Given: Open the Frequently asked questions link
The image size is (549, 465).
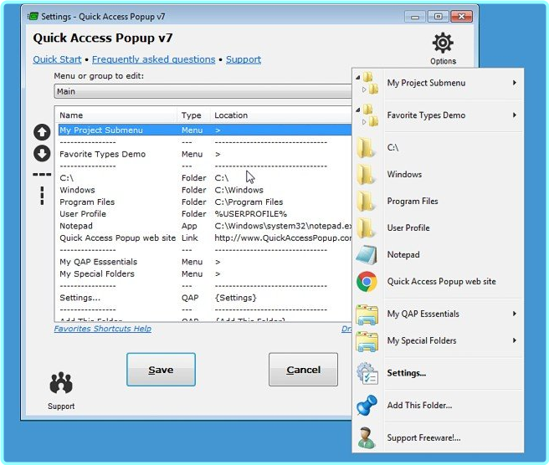Looking at the screenshot, I should tap(153, 60).
